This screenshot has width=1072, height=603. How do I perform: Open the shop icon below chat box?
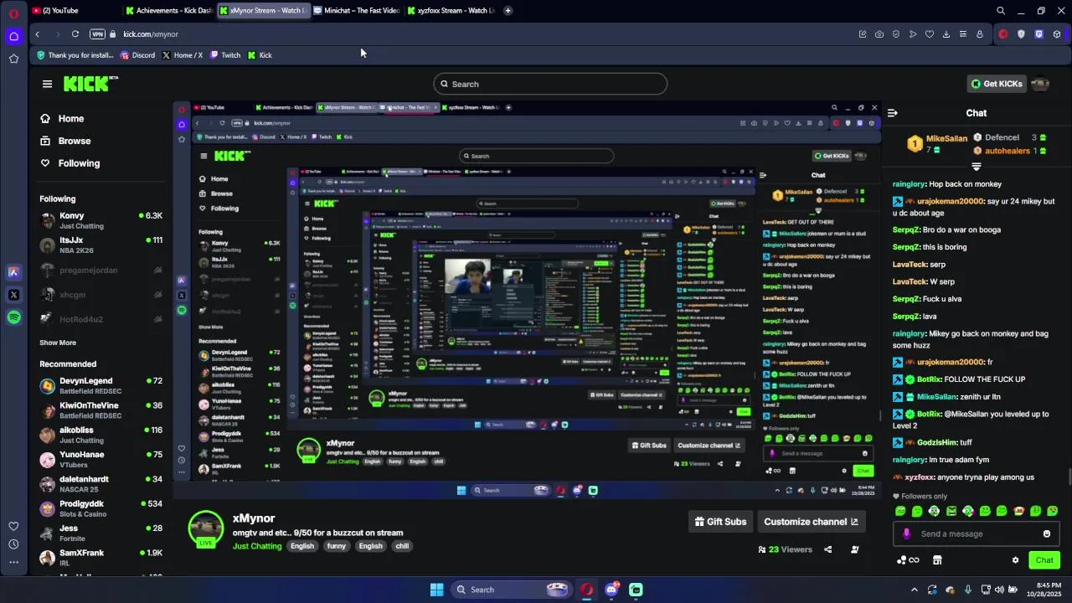937,560
